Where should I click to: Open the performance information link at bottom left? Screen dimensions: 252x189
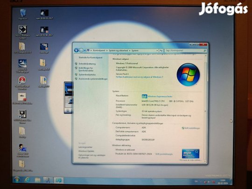pos(92,156)
